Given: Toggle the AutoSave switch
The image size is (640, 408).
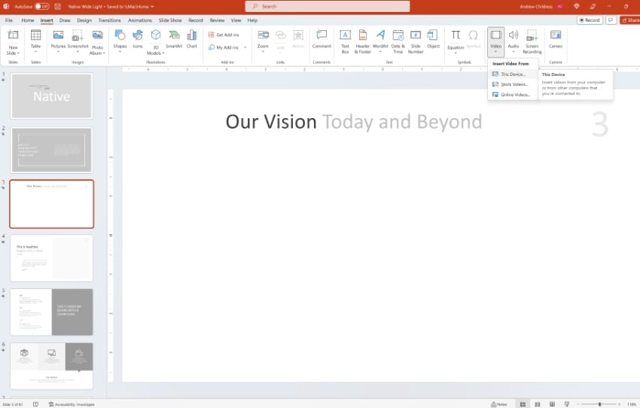Looking at the screenshot, I should 41,6.
